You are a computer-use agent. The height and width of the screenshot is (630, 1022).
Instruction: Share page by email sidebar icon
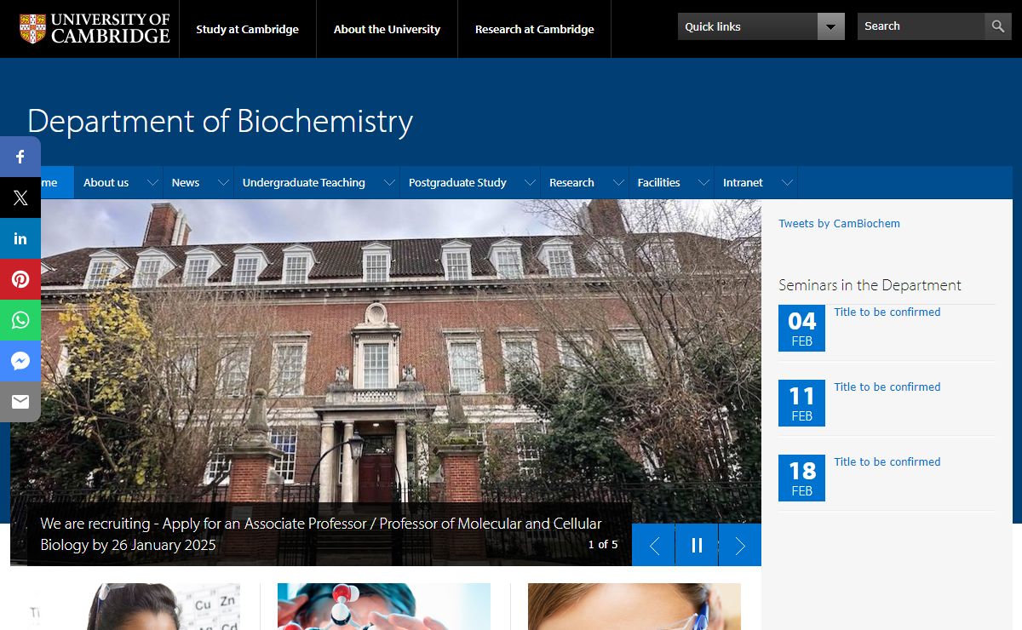pyautogui.click(x=20, y=402)
